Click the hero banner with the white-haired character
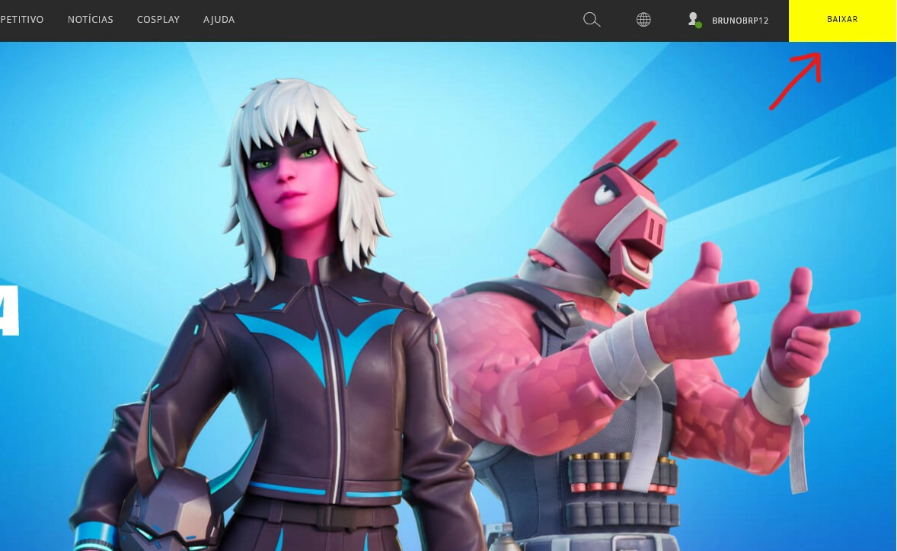Image resolution: width=897 pixels, height=551 pixels. pos(448,296)
